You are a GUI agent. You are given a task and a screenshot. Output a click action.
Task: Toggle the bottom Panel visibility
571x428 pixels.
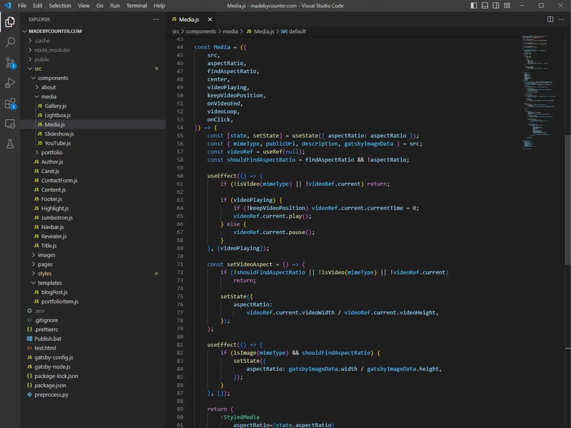pos(485,6)
